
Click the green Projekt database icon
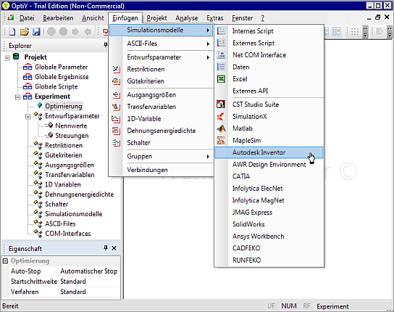(x=16, y=57)
